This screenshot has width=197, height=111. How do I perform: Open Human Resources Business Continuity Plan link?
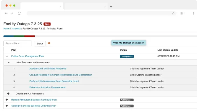[x=34, y=100]
